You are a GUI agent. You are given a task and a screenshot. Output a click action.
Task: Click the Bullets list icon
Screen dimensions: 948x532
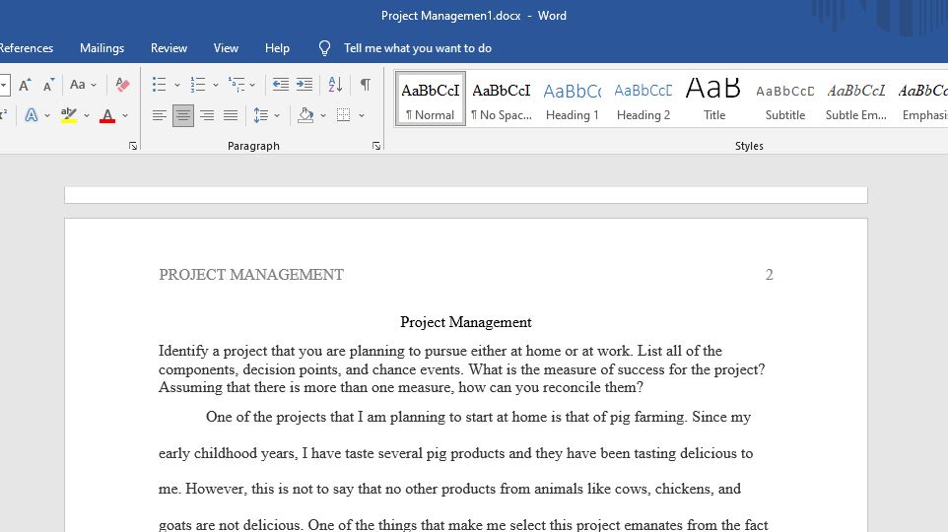tap(159, 85)
